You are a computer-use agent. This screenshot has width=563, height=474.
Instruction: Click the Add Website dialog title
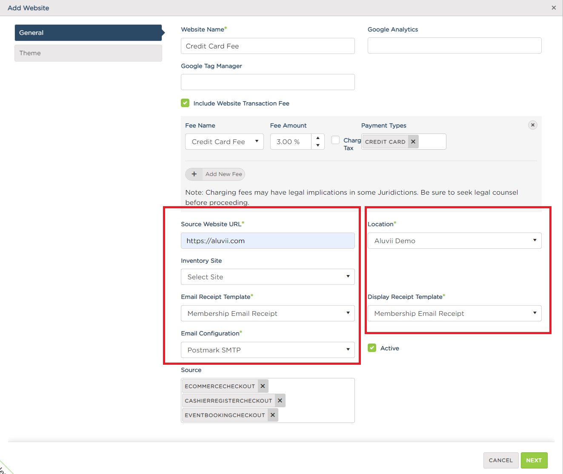tap(29, 8)
